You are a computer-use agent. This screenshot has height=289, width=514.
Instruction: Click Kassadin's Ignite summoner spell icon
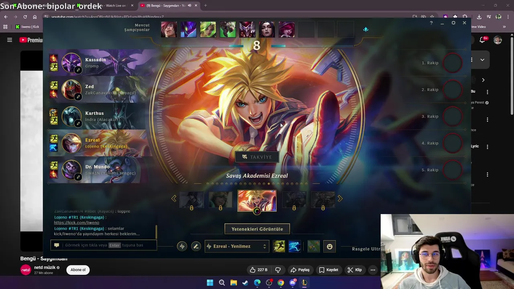53,59
